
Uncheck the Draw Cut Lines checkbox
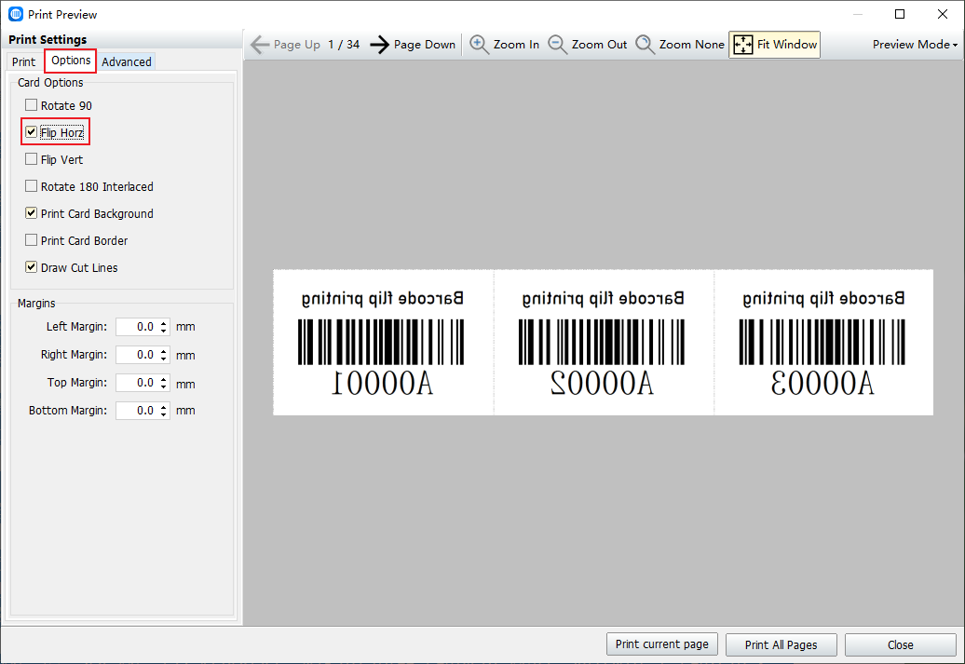coord(31,267)
